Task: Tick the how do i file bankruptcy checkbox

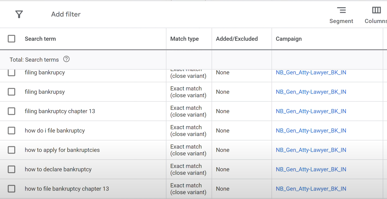Action: click(12, 131)
